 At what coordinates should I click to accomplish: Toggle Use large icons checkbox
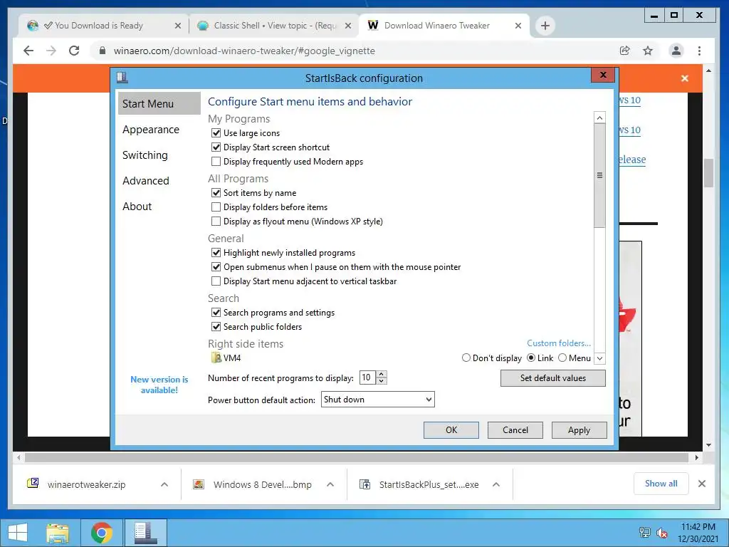(216, 133)
